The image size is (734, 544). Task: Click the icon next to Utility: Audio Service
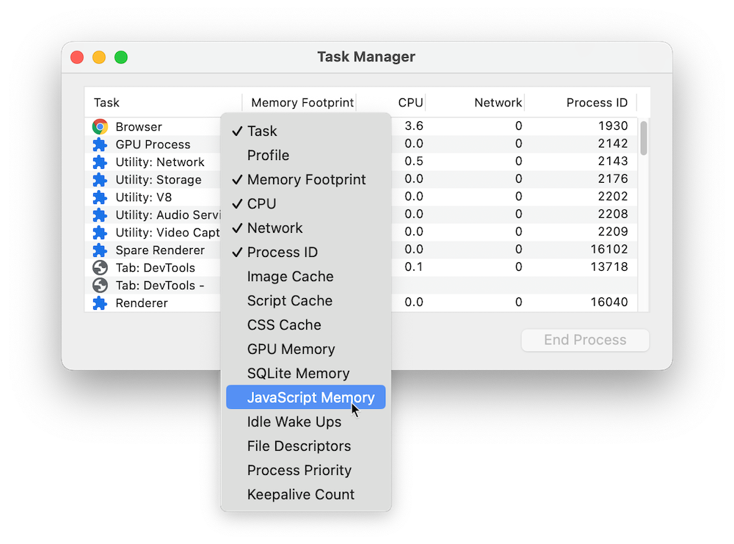[101, 214]
